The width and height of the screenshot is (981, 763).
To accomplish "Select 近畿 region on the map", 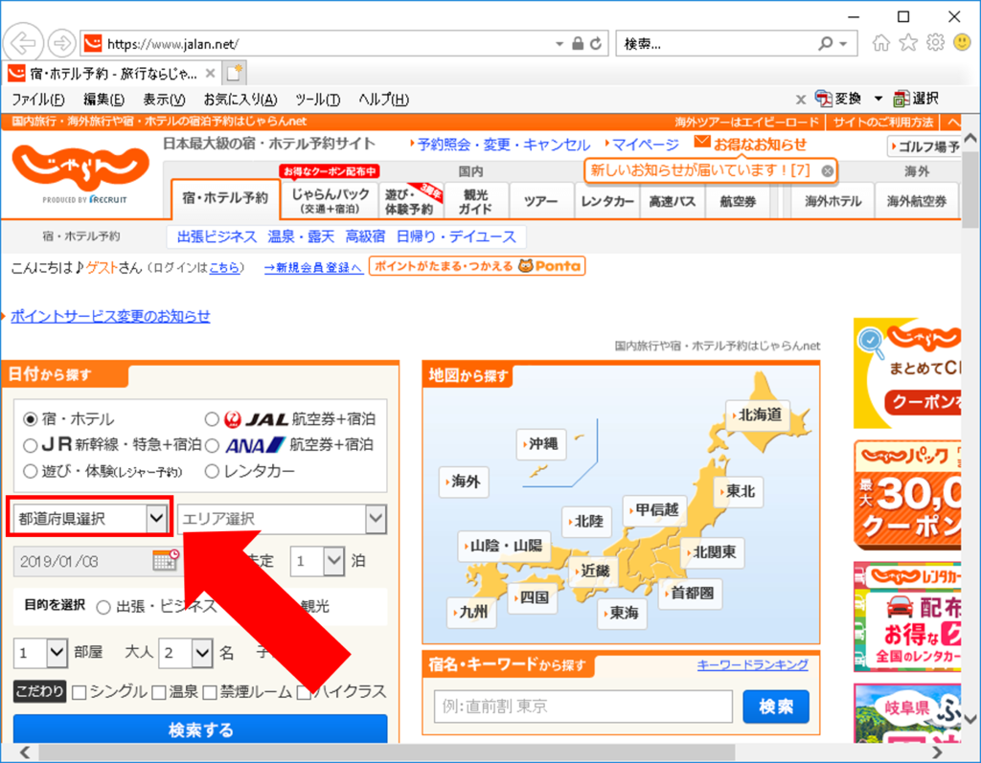I will pos(592,571).
